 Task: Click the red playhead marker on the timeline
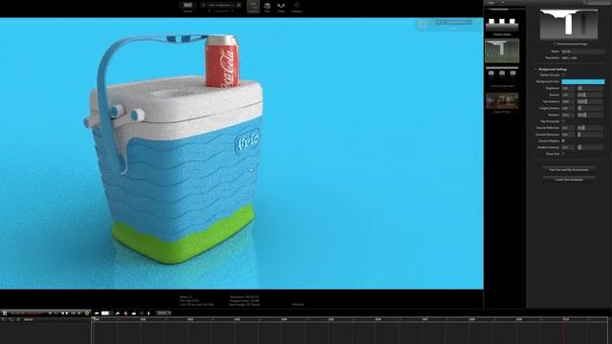(x=564, y=319)
